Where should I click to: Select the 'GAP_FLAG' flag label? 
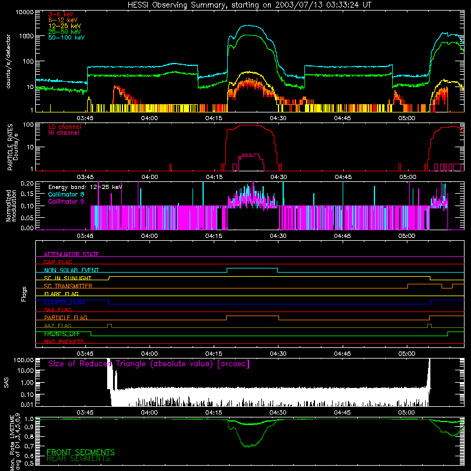coord(58,262)
